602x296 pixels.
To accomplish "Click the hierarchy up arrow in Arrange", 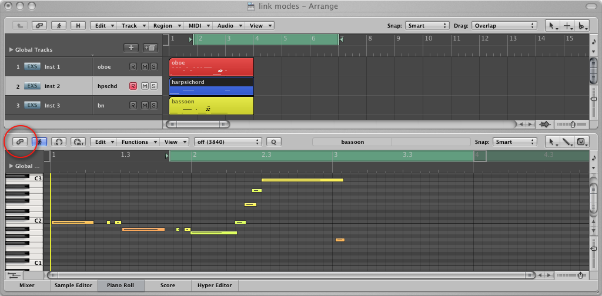I will pyautogui.click(x=19, y=26).
